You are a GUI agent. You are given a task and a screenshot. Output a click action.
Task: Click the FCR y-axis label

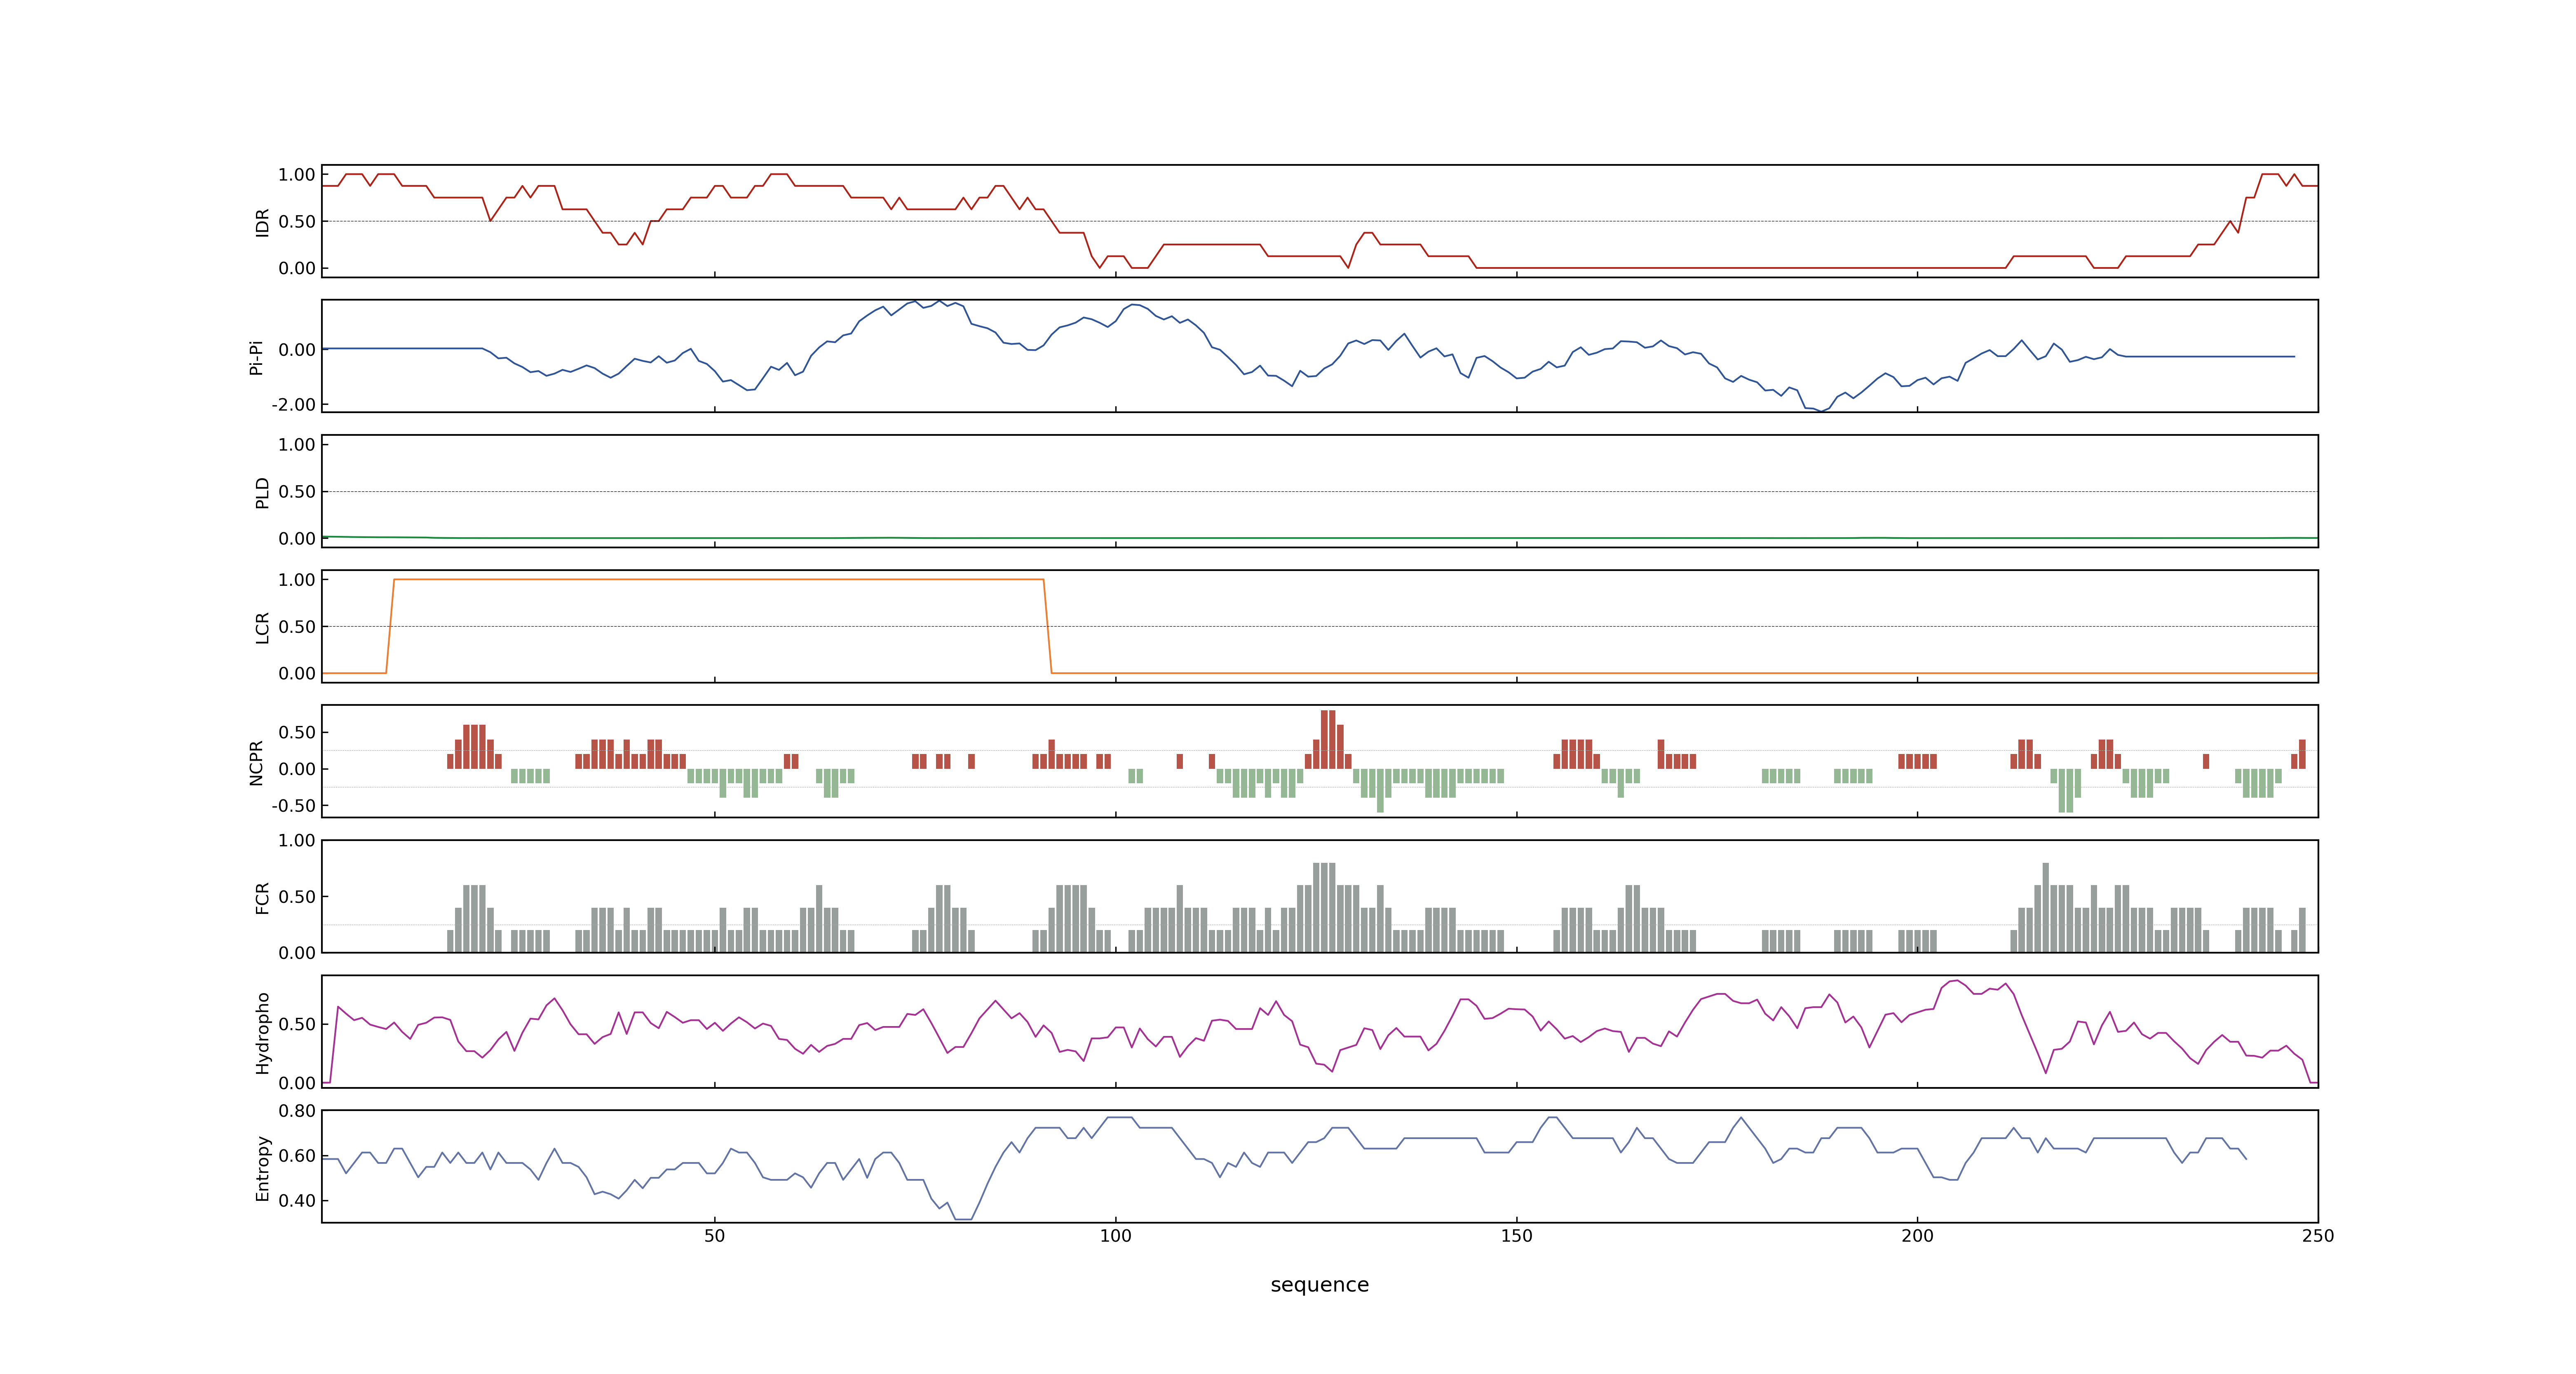(x=262, y=898)
